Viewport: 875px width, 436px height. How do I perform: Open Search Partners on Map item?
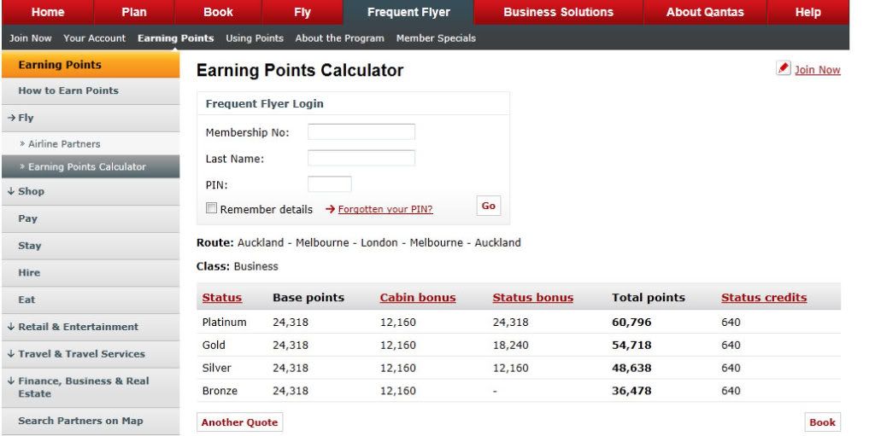pos(91,421)
